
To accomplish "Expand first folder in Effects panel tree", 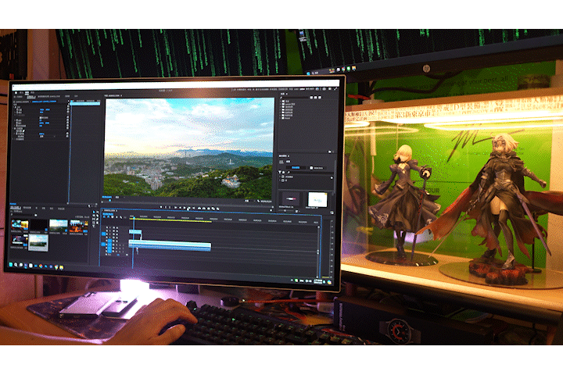I will tap(281, 102).
